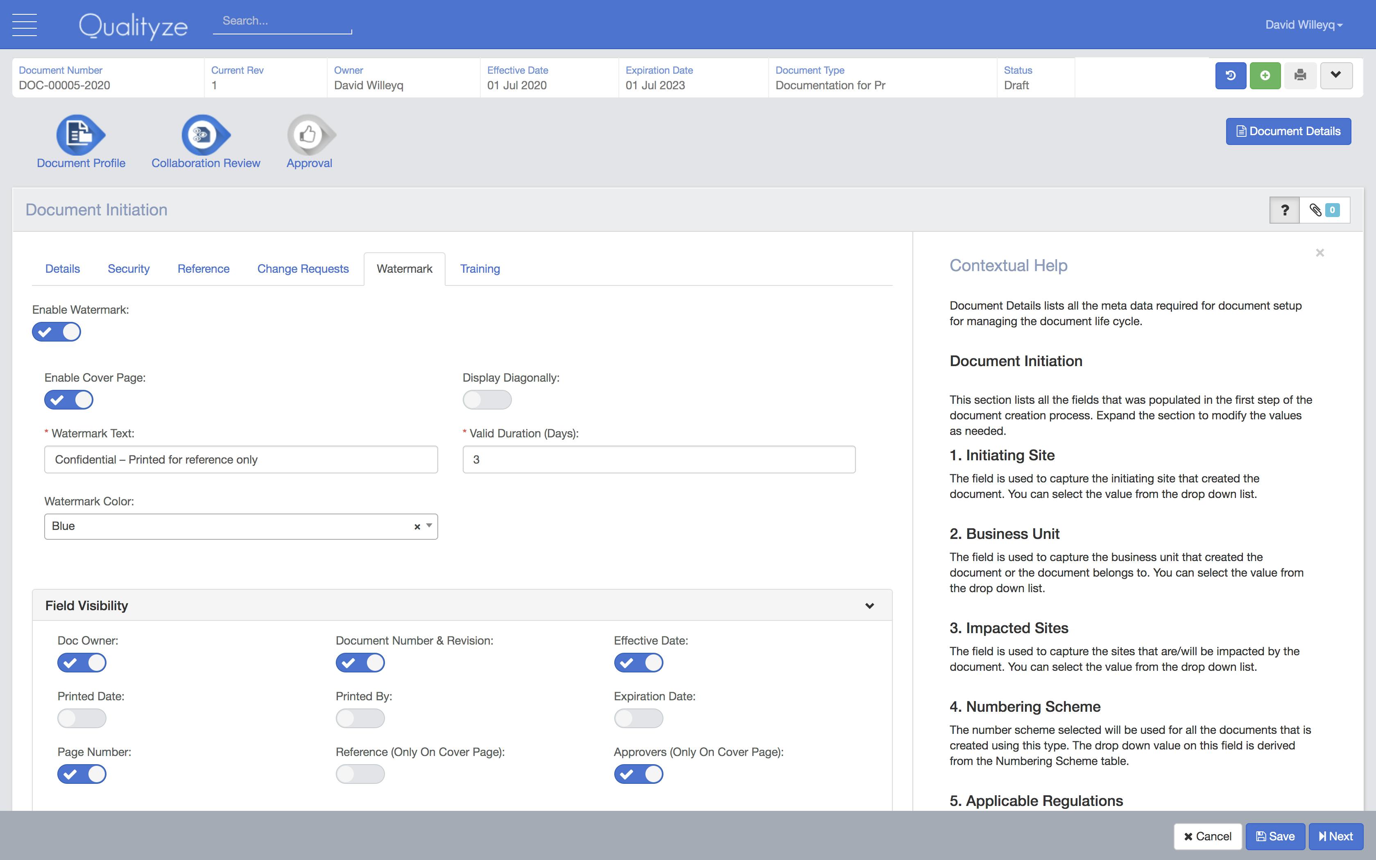This screenshot has height=860, width=1376.
Task: Switch to the Security tab
Action: 129,269
